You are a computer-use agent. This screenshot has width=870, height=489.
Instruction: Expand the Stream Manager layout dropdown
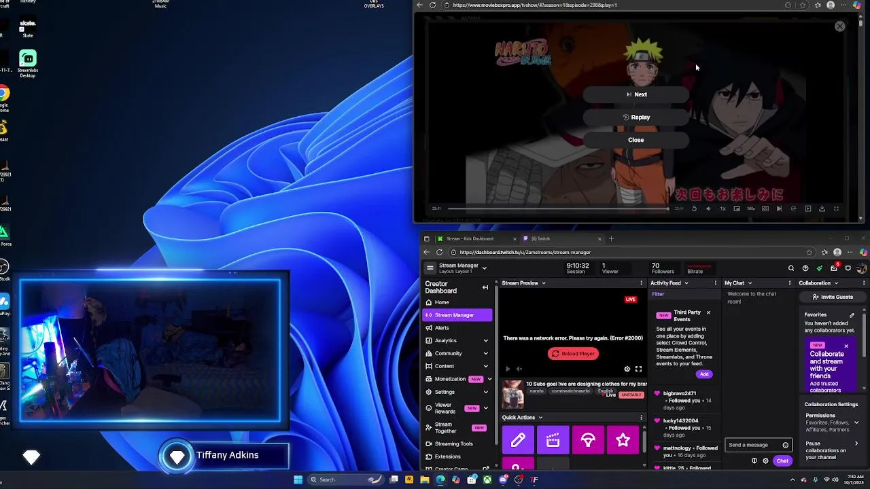[x=485, y=268]
